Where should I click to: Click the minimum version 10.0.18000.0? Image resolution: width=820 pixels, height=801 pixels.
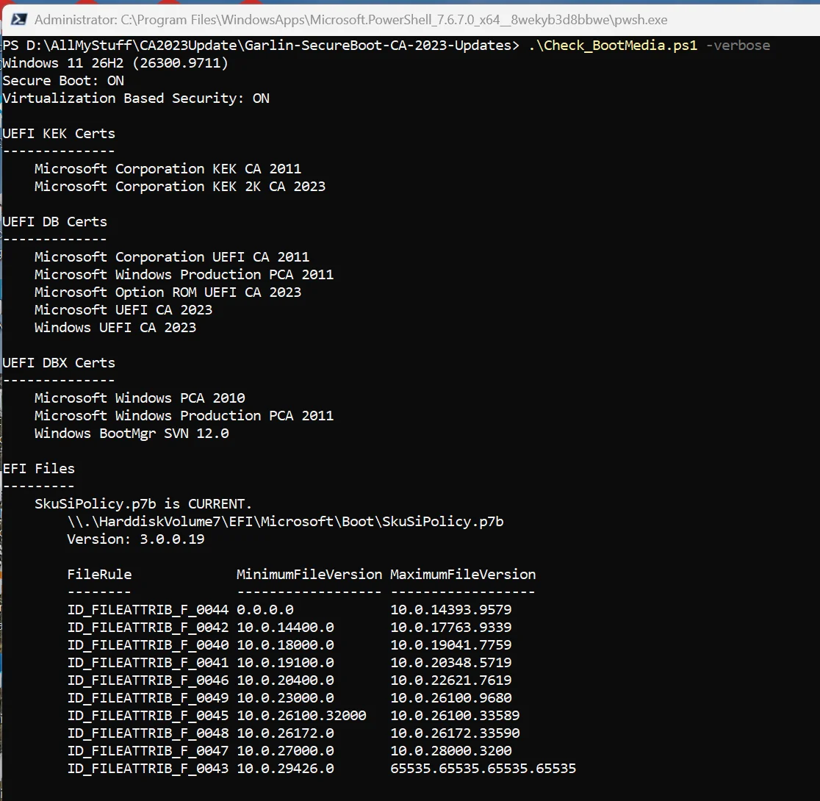coord(285,645)
